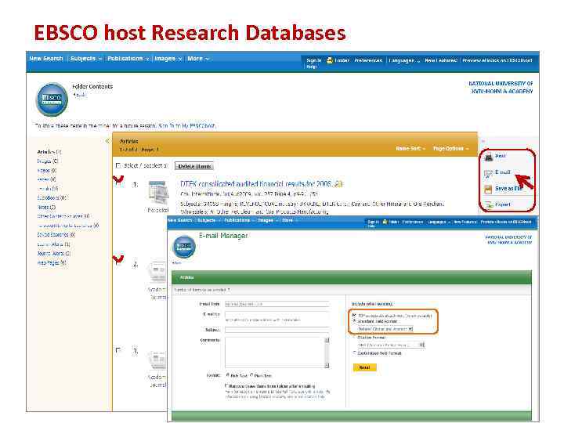
Task: Open the Page Options dropdown
Action: (450, 148)
